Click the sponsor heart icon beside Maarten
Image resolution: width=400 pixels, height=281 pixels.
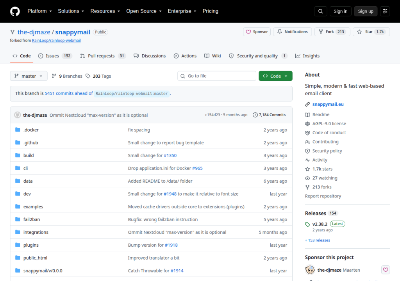(x=386, y=270)
